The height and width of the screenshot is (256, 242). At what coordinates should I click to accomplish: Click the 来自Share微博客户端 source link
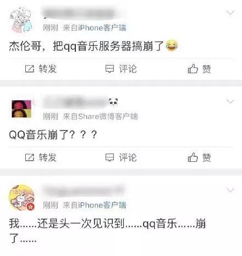pos(100,117)
